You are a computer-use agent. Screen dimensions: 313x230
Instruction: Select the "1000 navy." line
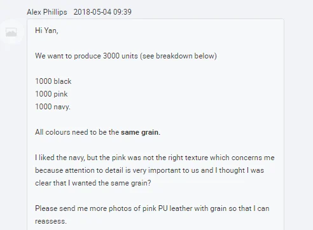[53, 107]
